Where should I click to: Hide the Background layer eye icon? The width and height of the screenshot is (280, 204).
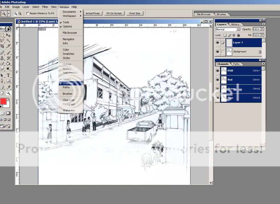[x=218, y=52]
